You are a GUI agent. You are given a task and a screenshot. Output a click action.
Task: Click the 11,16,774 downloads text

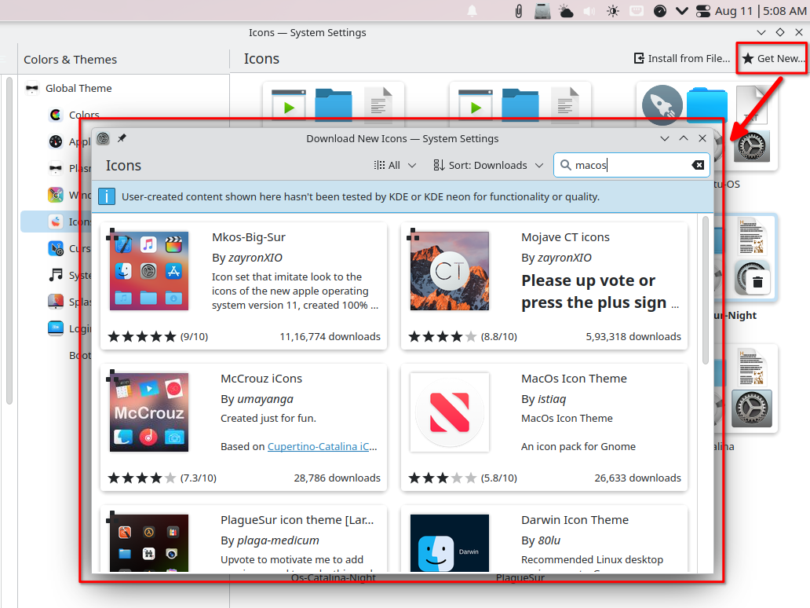tap(330, 336)
